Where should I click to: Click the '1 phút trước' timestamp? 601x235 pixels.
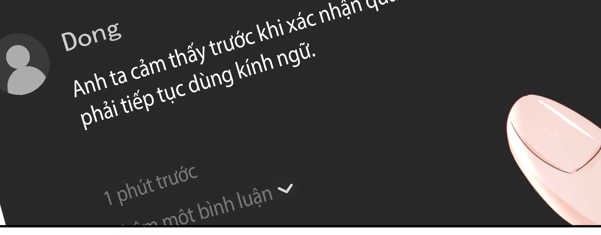[151, 186]
